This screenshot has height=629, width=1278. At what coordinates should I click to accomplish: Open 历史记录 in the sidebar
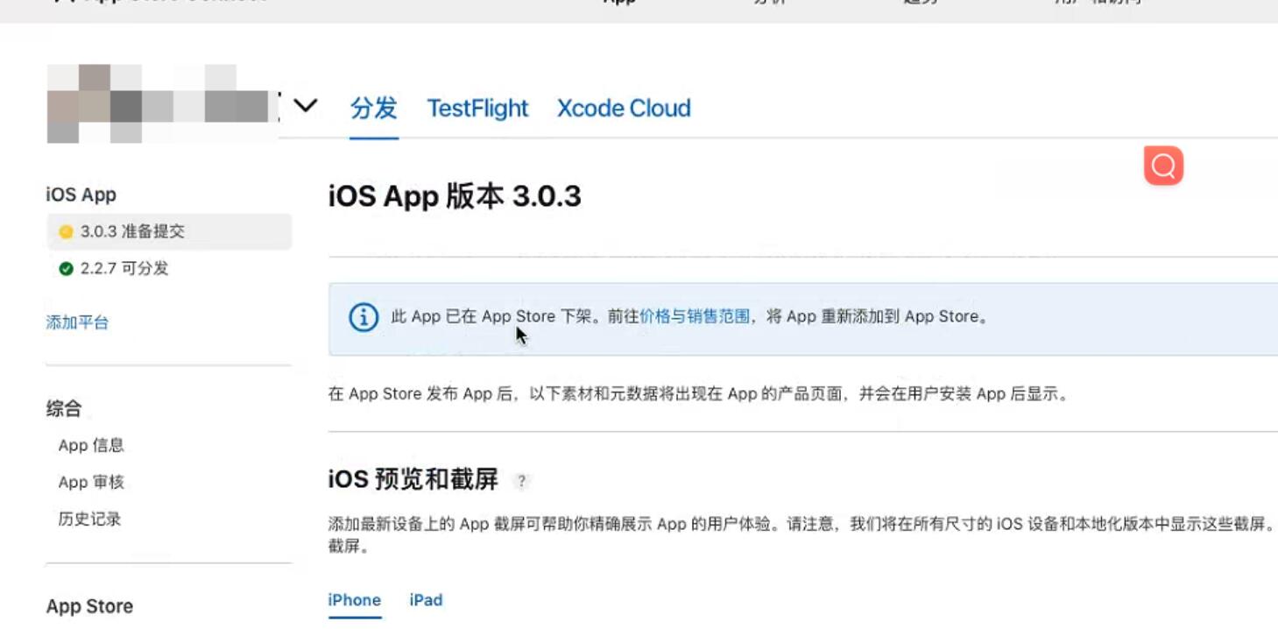pyautogui.click(x=89, y=519)
